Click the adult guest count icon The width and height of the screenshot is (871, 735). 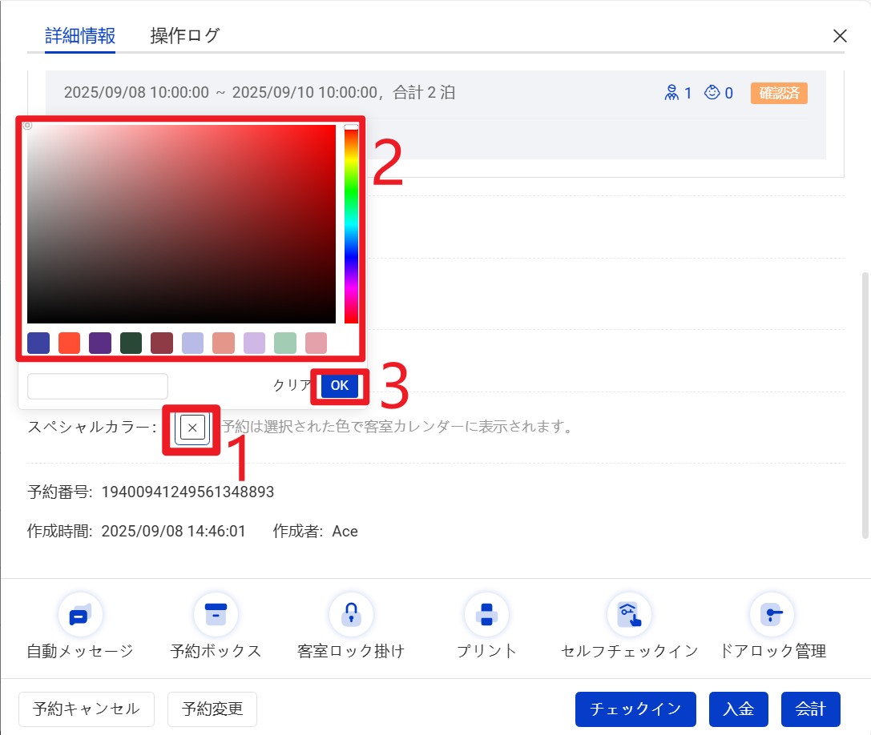tap(671, 93)
